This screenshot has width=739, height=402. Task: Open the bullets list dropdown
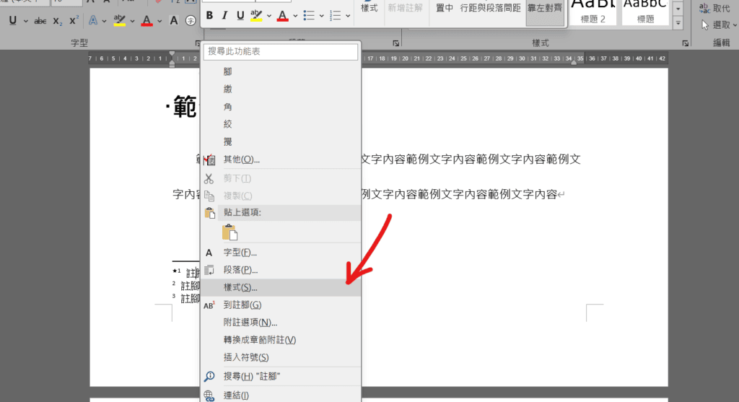321,16
